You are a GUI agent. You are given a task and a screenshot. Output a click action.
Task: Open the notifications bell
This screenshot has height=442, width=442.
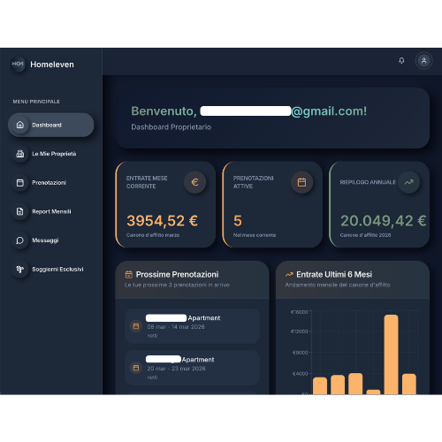(401, 61)
